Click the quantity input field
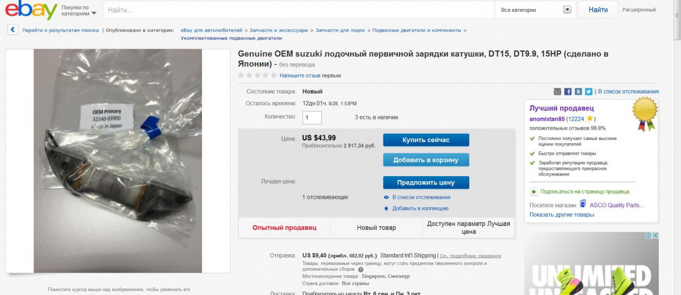The width and height of the screenshot is (681, 295). 312,117
